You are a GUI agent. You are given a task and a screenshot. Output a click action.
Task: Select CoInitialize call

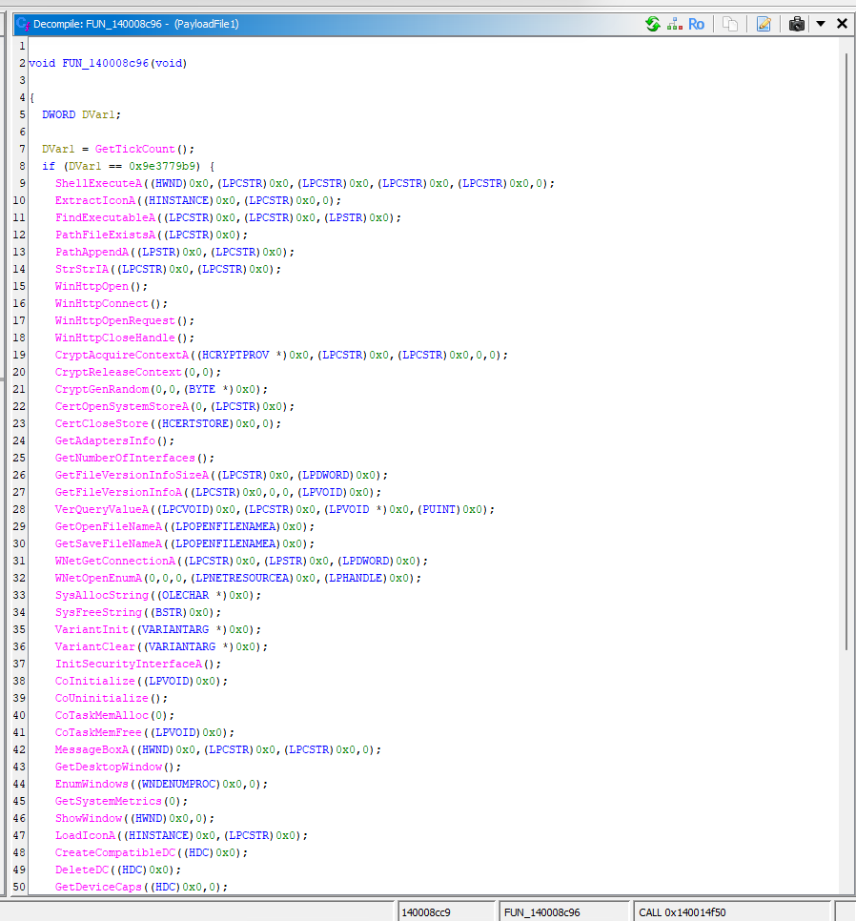pos(95,681)
